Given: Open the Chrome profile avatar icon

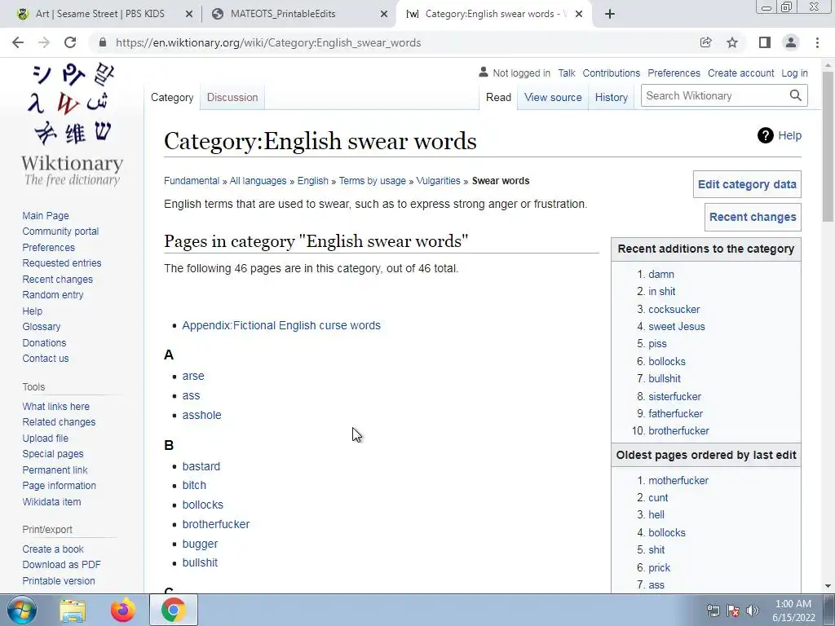Looking at the screenshot, I should pos(791,42).
